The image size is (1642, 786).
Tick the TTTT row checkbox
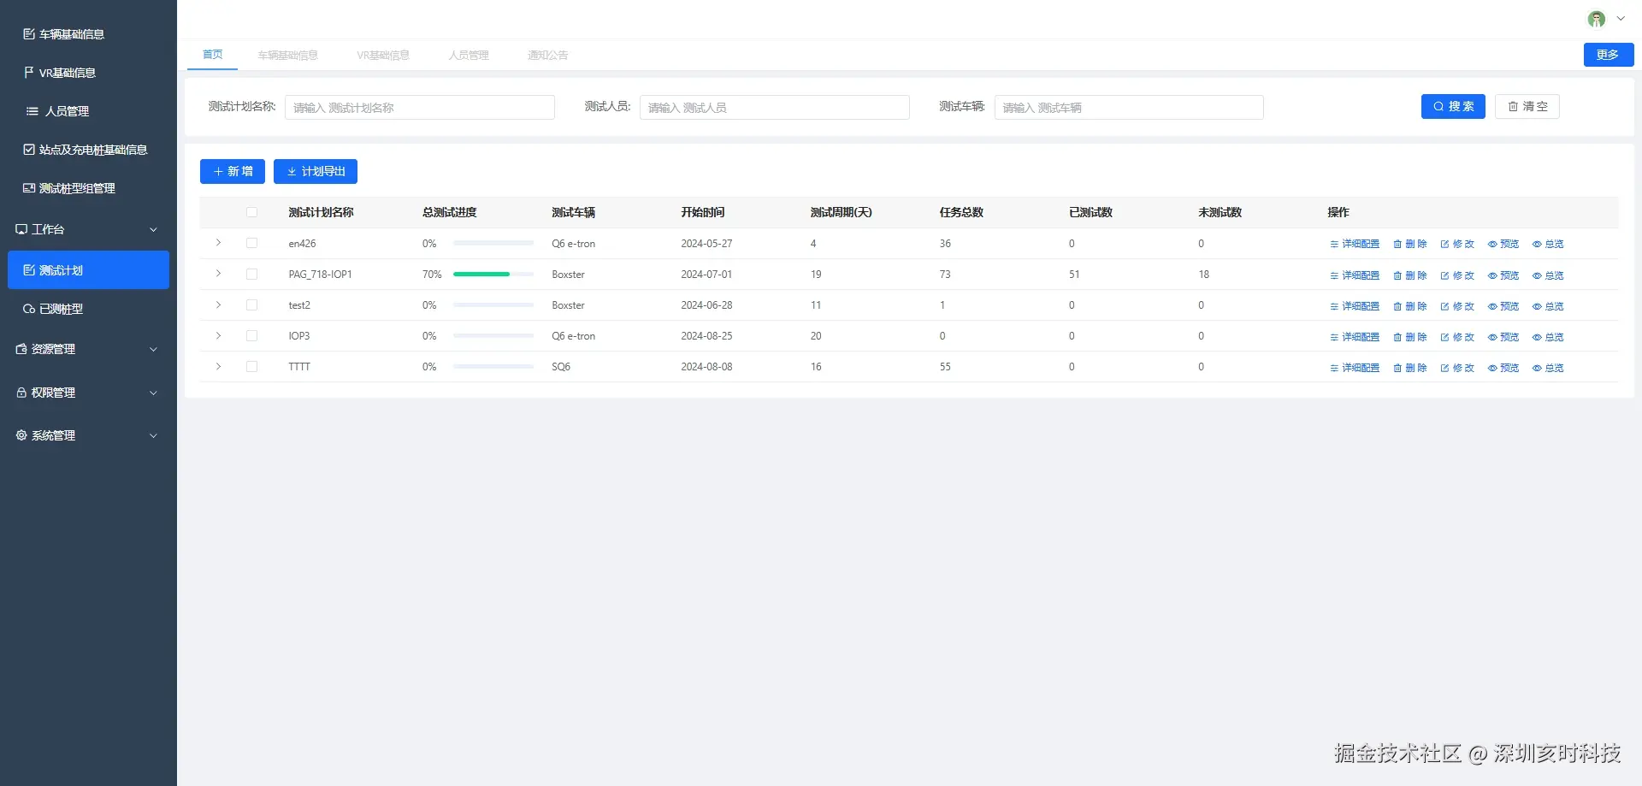click(x=251, y=366)
